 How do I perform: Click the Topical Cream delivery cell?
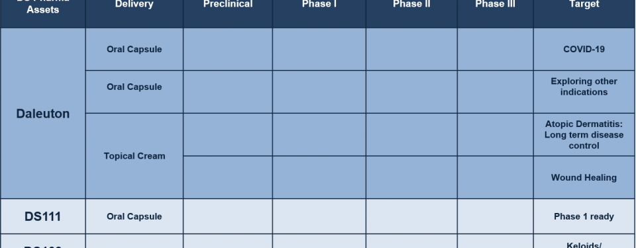134,156
